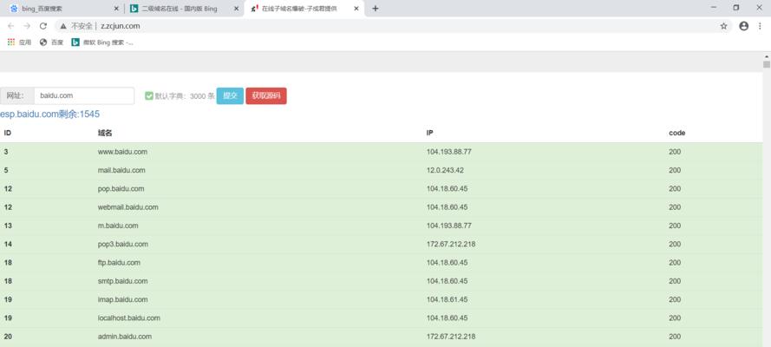Select the www.baidu.com domain cell
Screen dimensions: 771x347
122,152
